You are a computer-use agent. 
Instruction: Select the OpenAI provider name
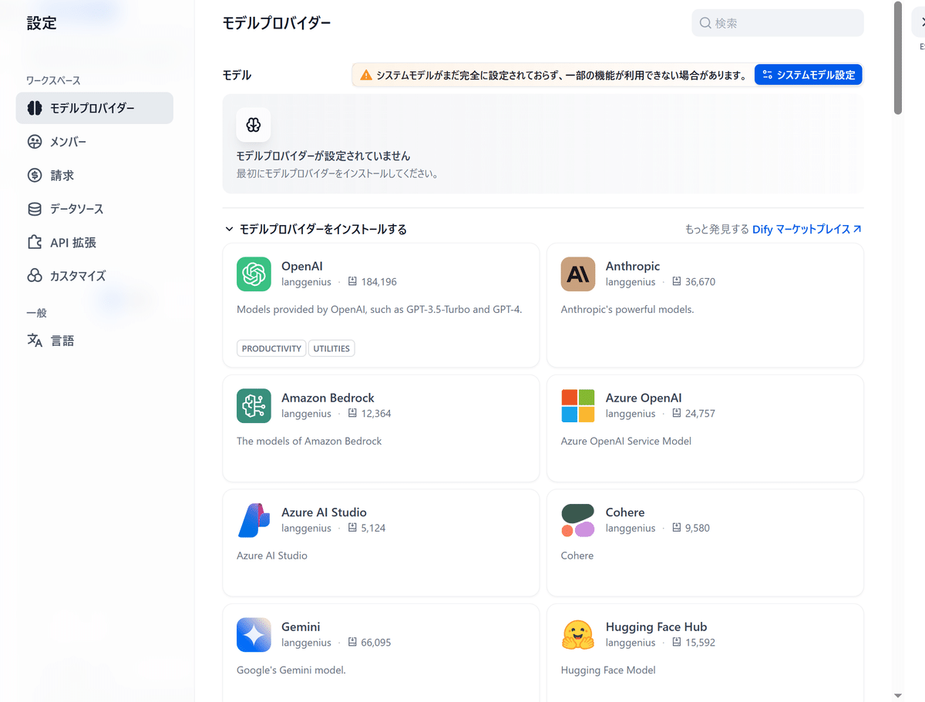click(x=302, y=267)
